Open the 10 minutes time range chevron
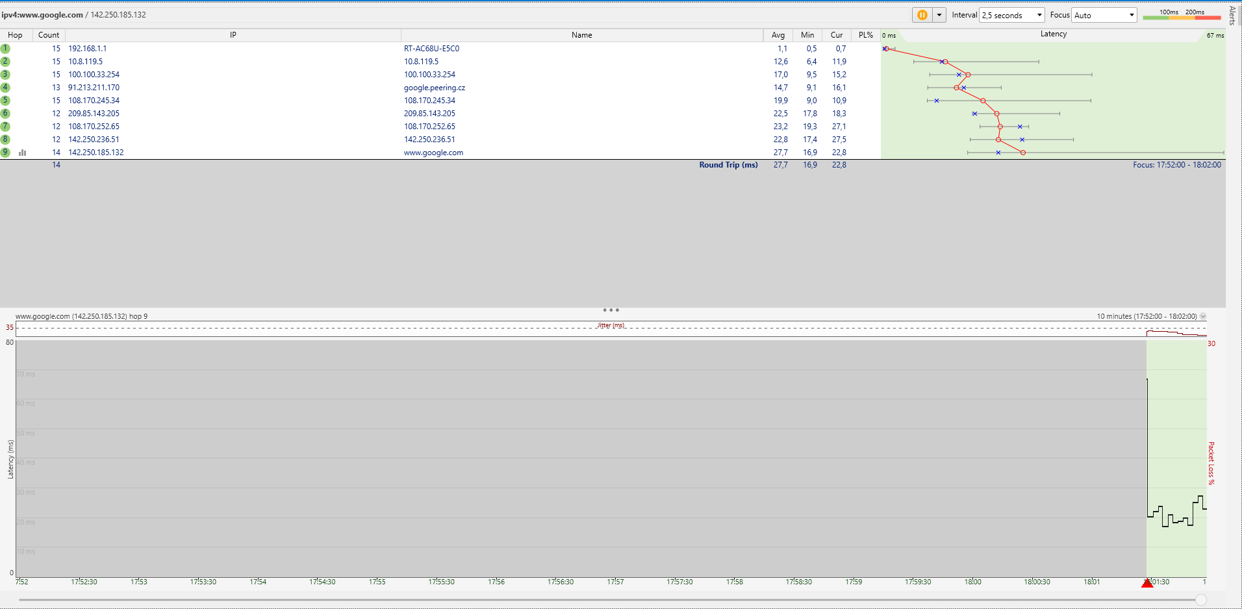 coord(1203,316)
